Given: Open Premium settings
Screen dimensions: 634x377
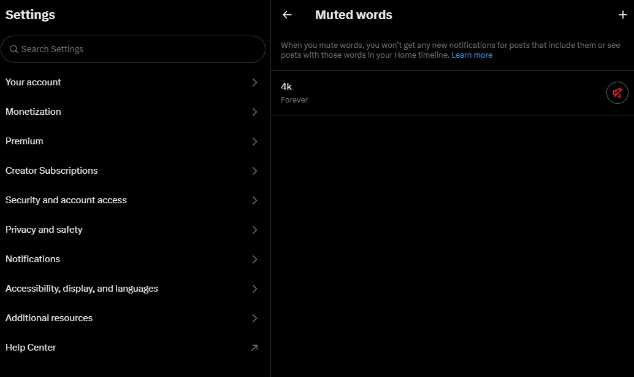Looking at the screenshot, I should 132,141.
